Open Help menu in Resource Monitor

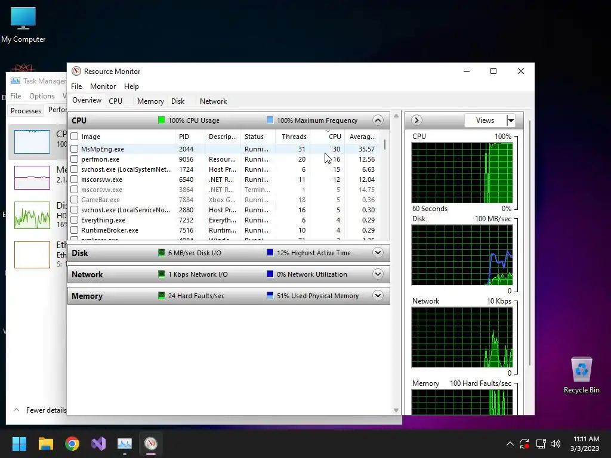pyautogui.click(x=131, y=86)
